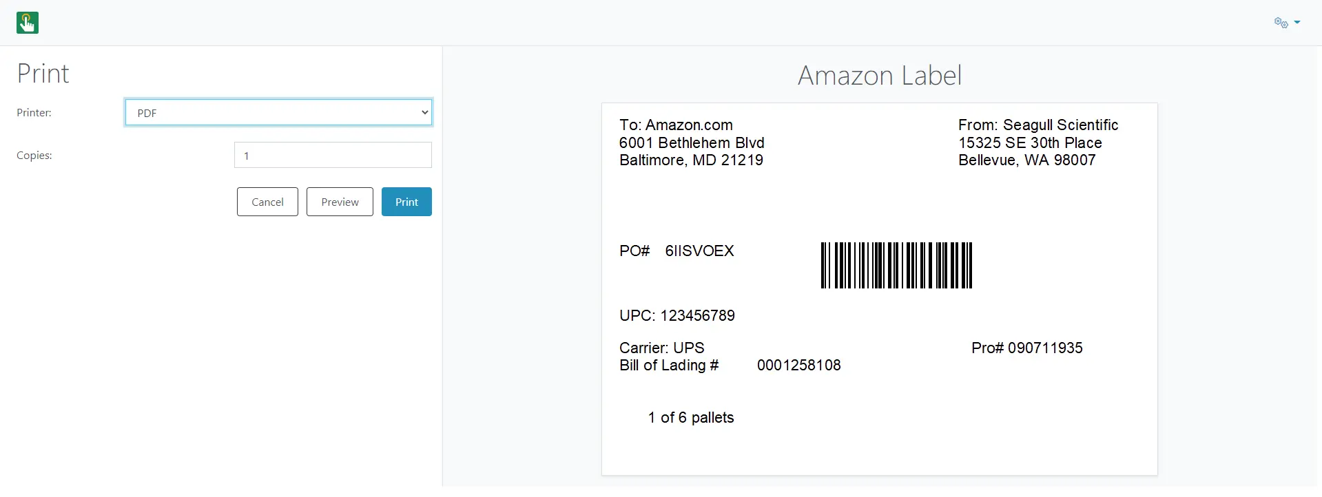Click the green touch-hand app logo
Screen dimensions: 1322x497
[x=28, y=23]
